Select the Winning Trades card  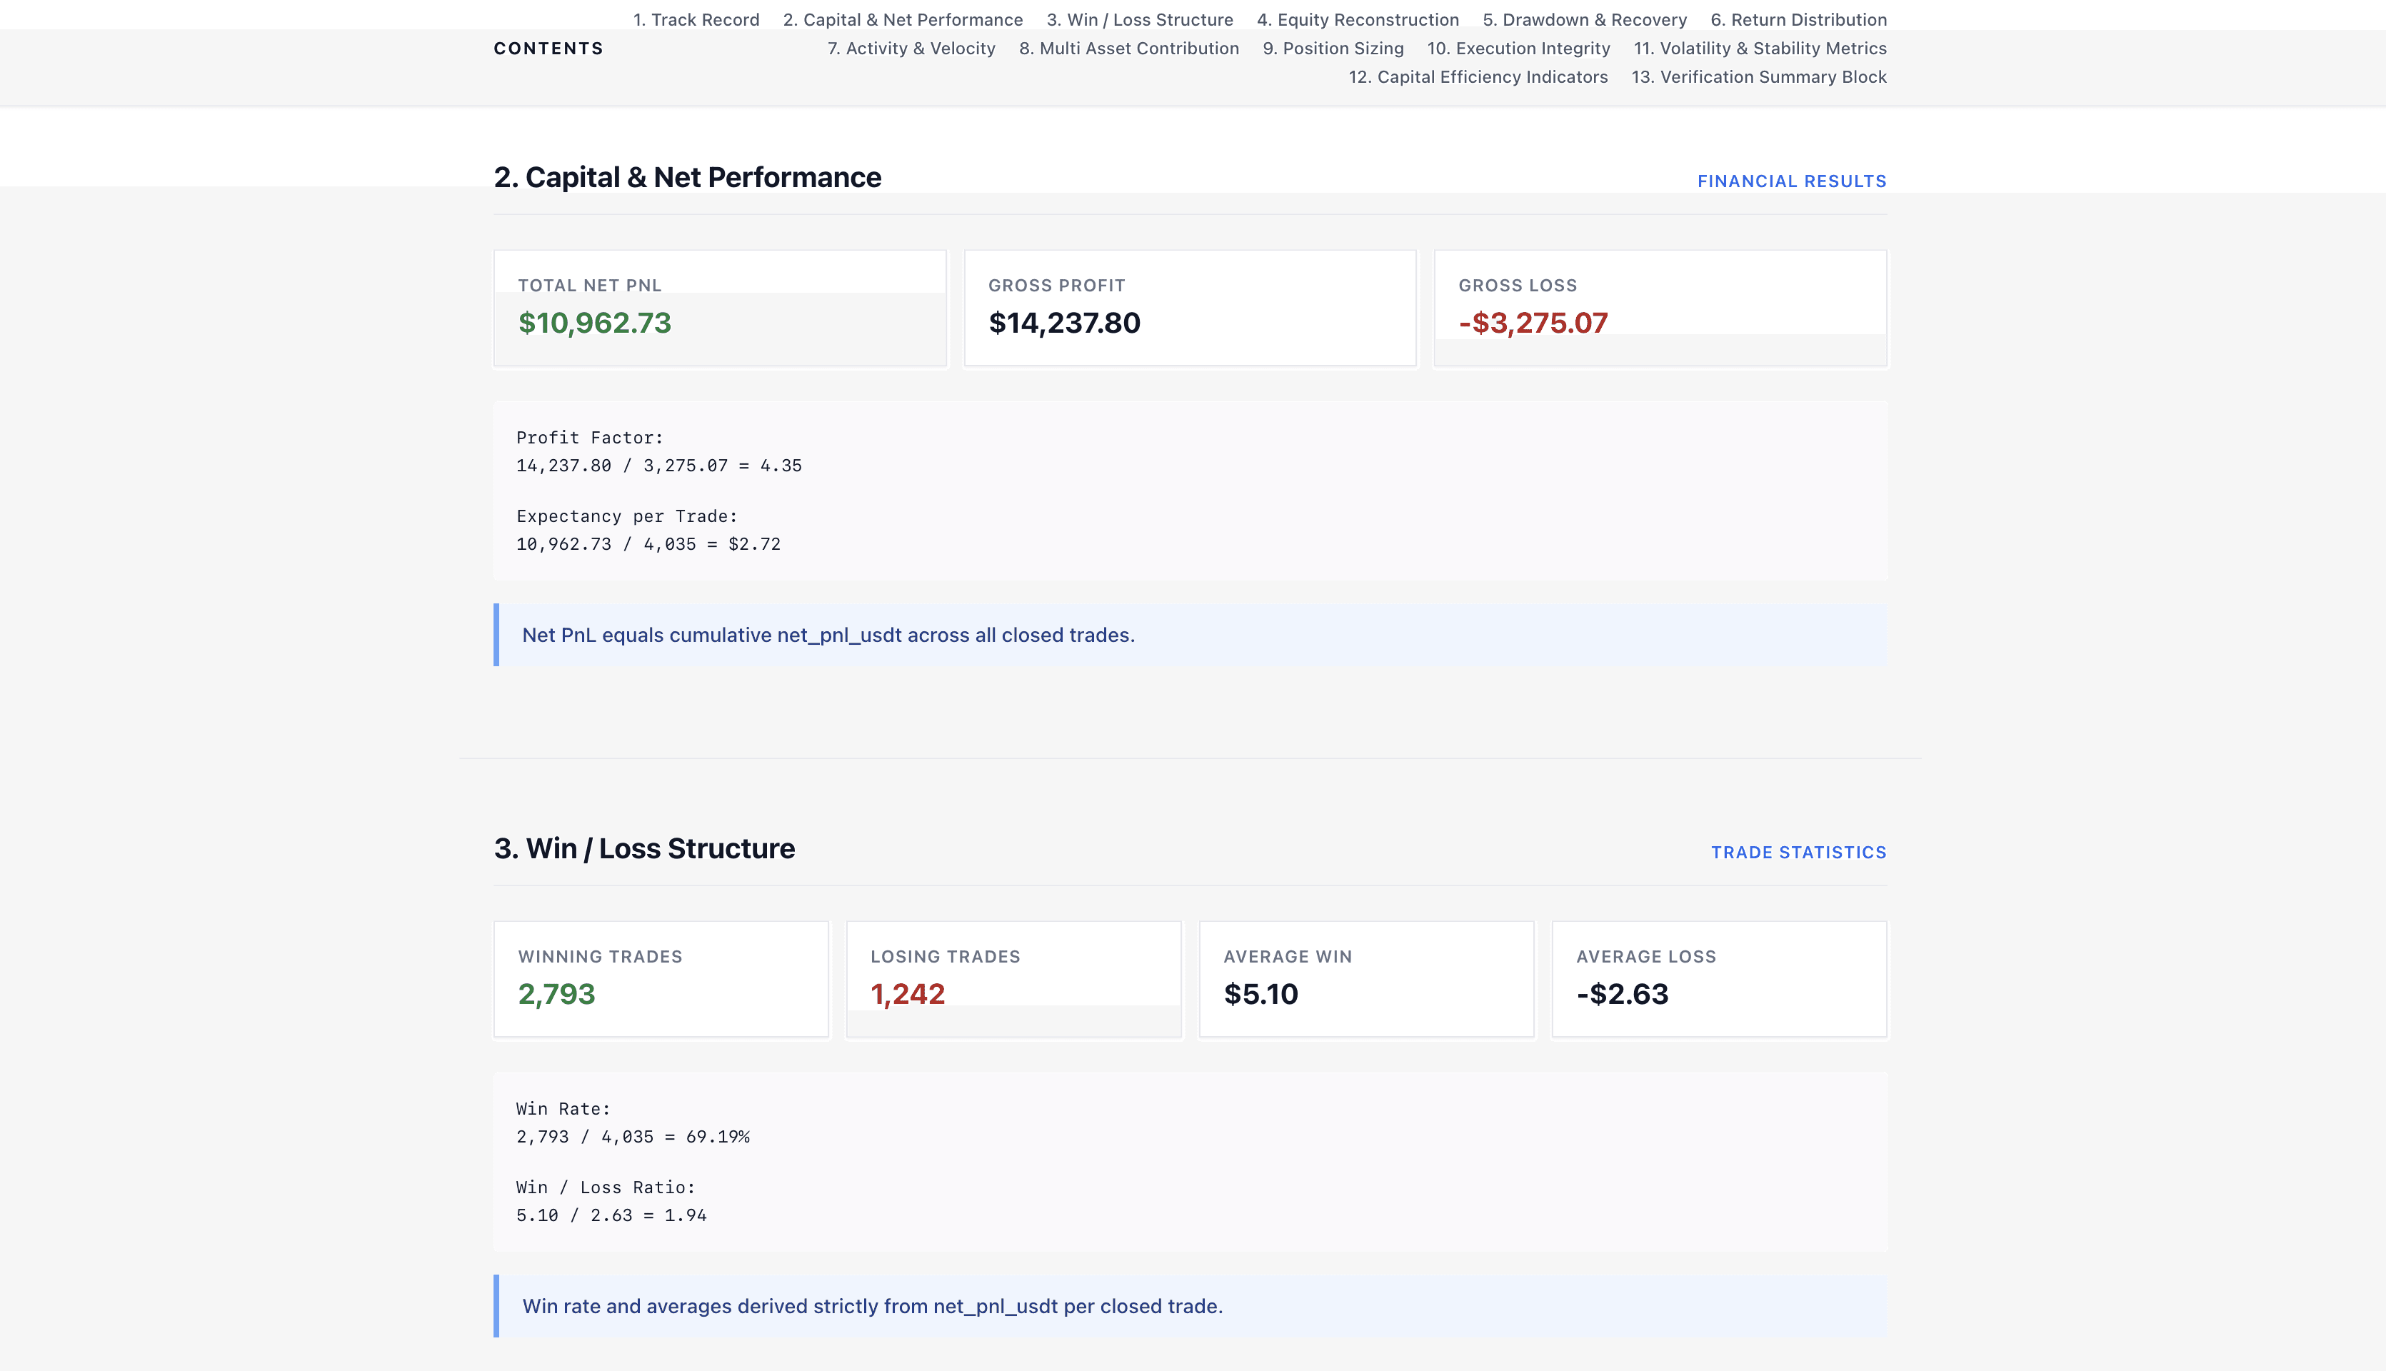[x=661, y=978]
